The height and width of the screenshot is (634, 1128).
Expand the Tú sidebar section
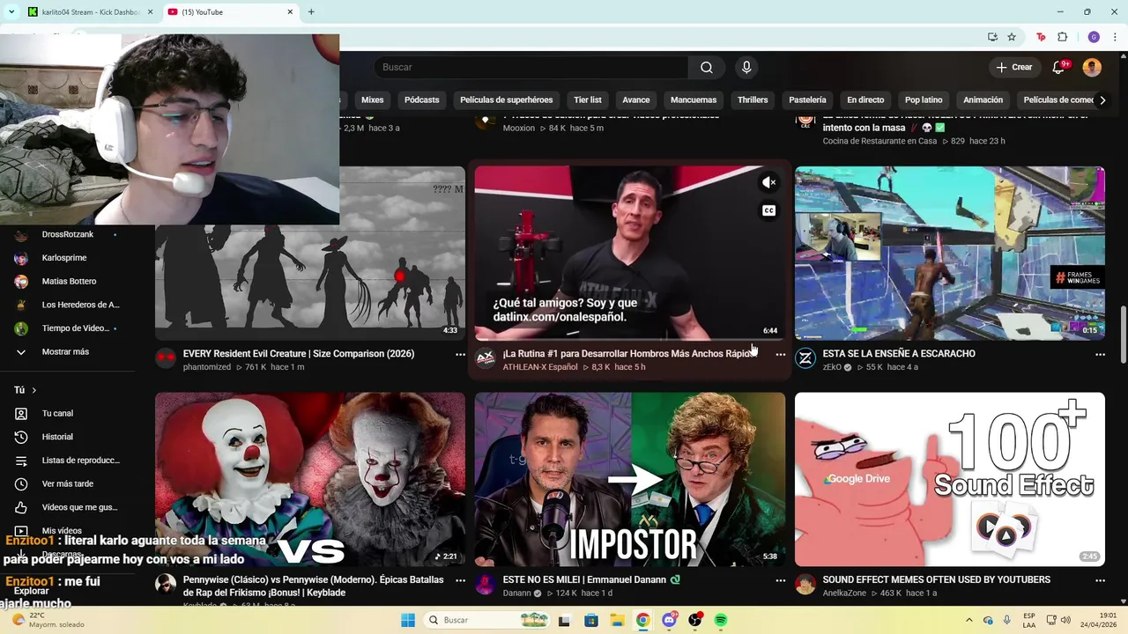point(26,390)
